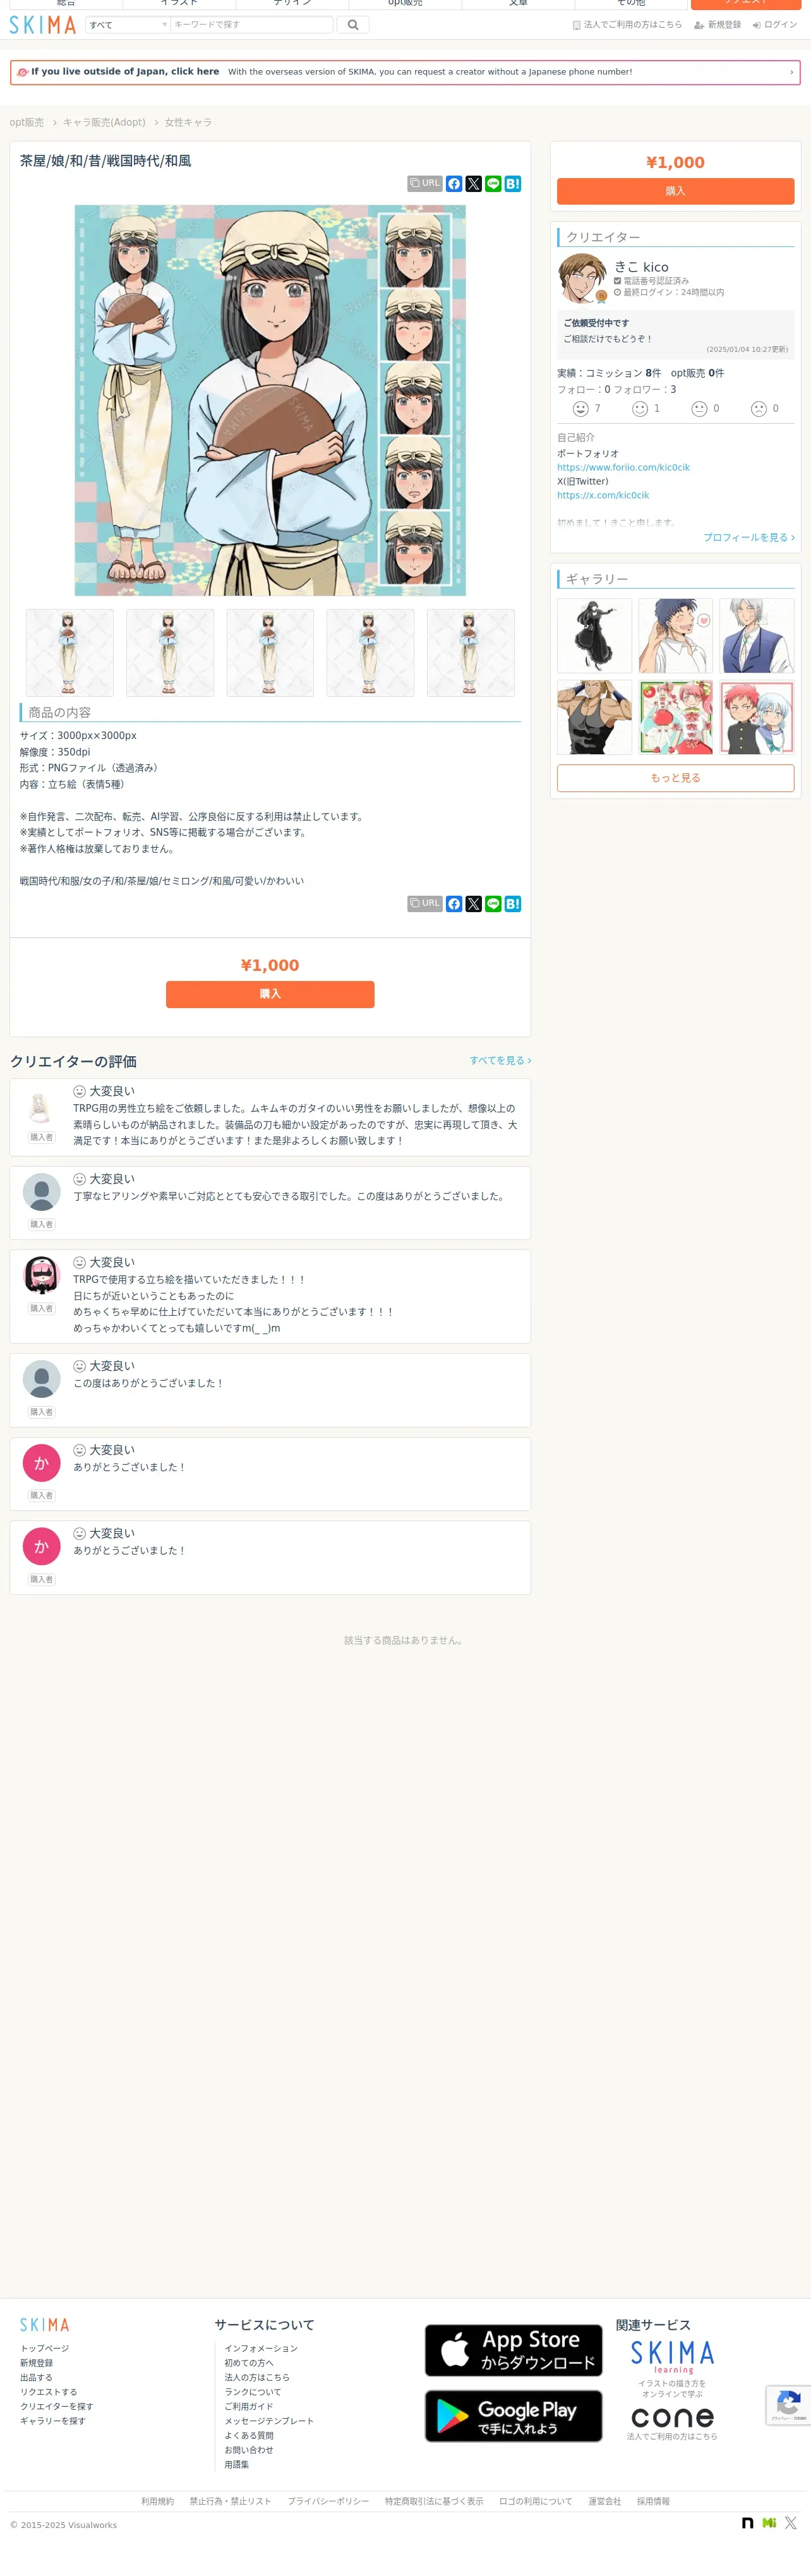811x2576 pixels.
Task: Click the magnifier search button
Action: (x=353, y=24)
